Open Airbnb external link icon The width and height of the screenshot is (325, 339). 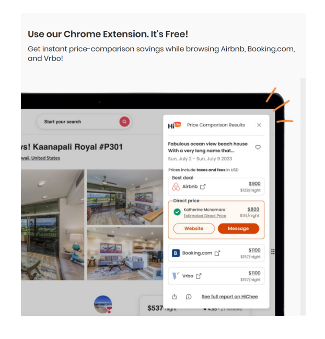(x=203, y=186)
